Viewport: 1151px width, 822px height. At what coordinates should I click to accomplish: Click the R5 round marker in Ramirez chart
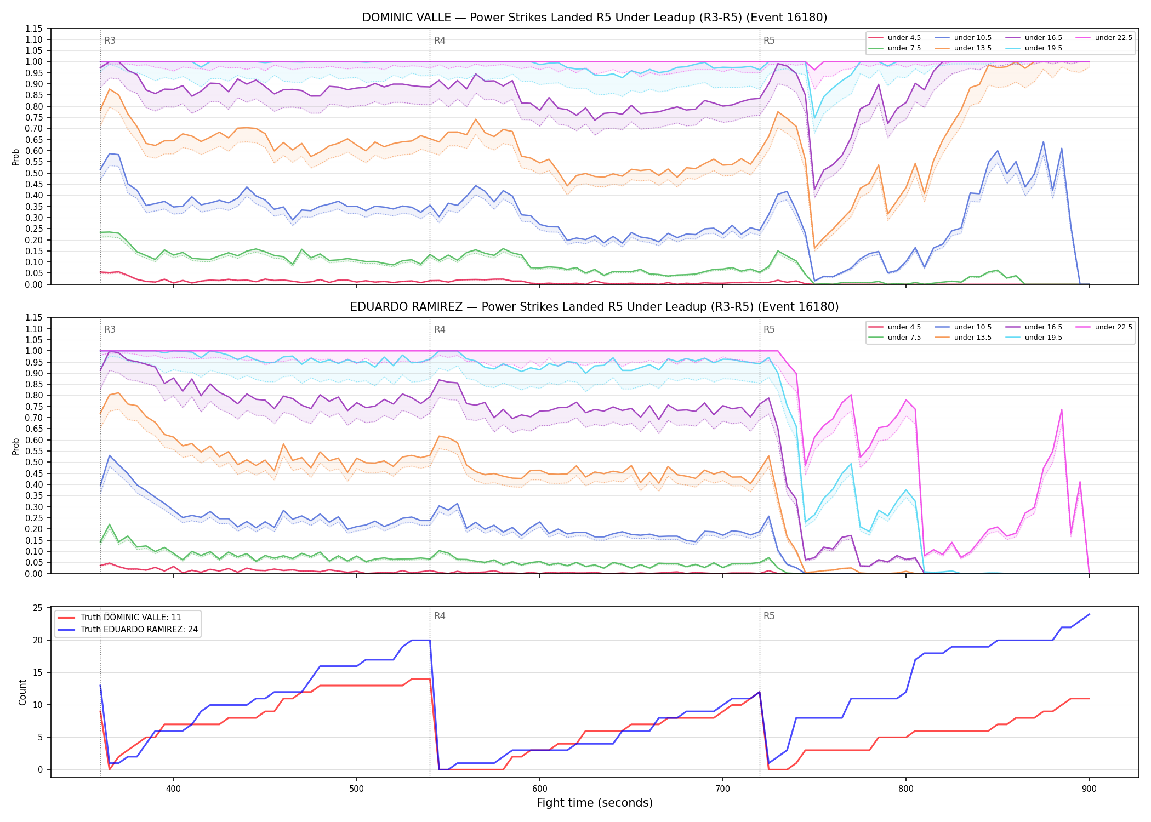pyautogui.click(x=769, y=329)
